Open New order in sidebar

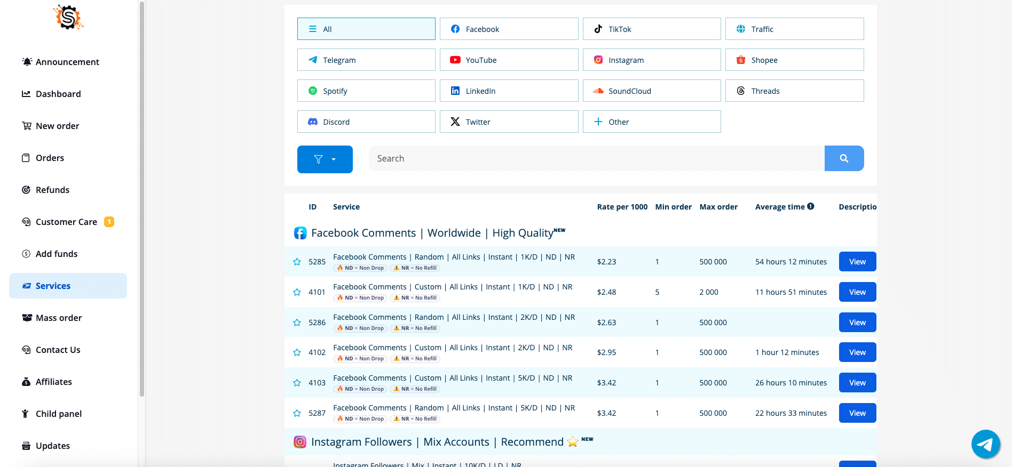pos(57,126)
